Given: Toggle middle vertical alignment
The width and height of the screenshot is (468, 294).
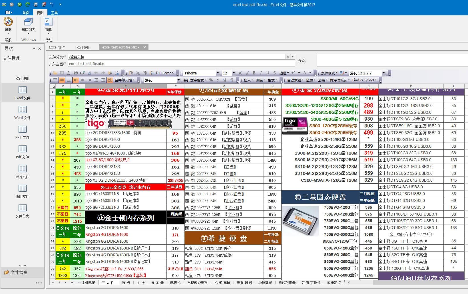Looking at the screenshot, I should pyautogui.click(x=62, y=80).
